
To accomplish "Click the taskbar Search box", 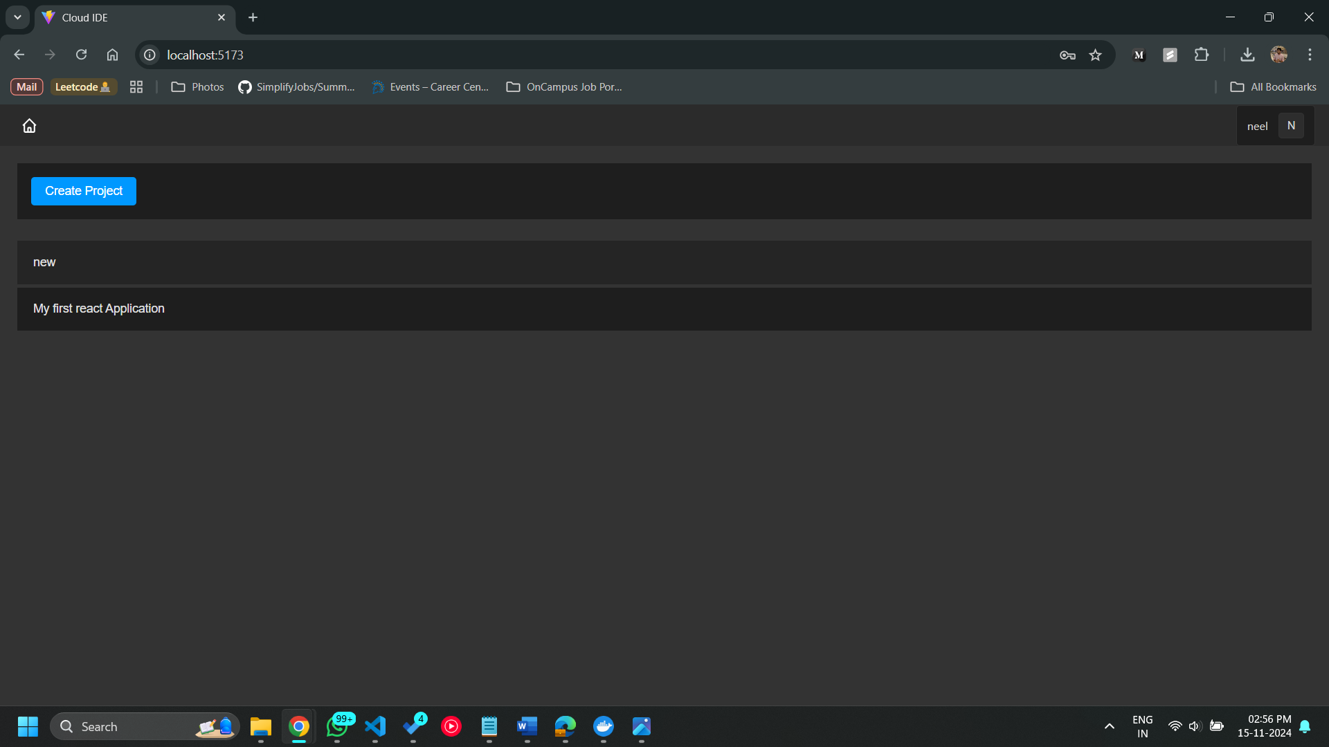I will pos(145,726).
